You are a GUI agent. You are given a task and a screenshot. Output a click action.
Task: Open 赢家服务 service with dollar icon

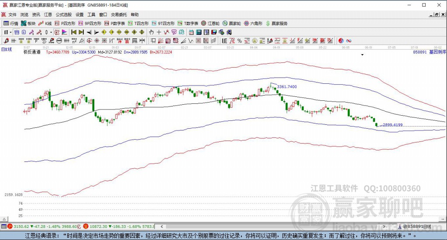[277, 24]
